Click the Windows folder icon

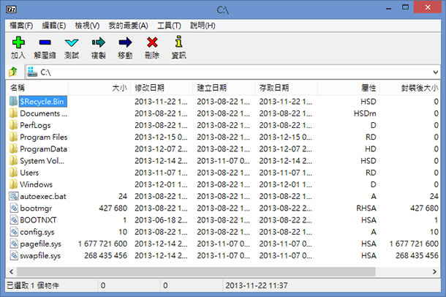click(13, 184)
